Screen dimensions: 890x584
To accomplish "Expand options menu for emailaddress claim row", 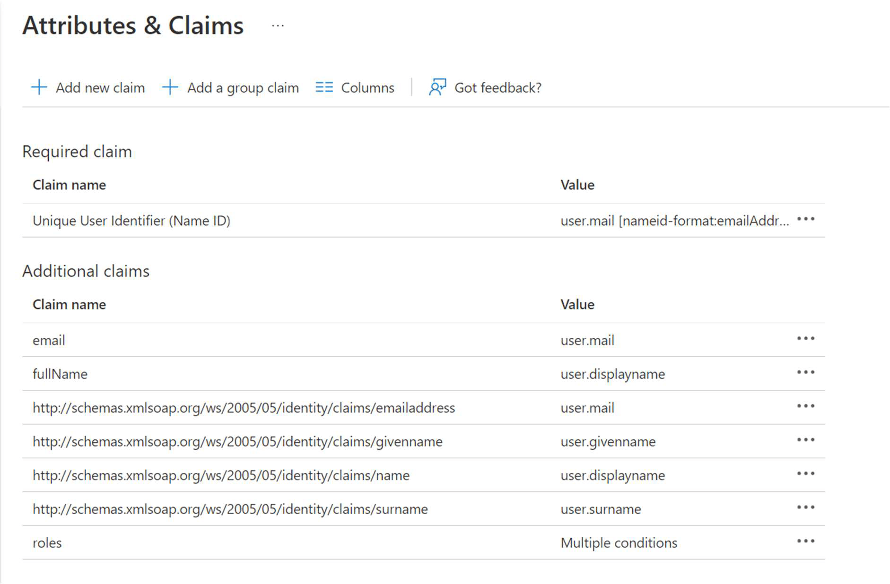I will [805, 406].
